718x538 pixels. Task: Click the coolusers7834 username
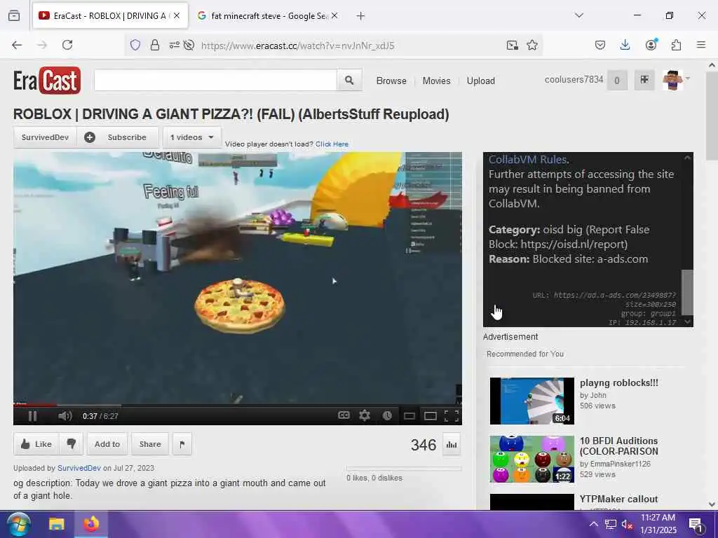[574, 80]
